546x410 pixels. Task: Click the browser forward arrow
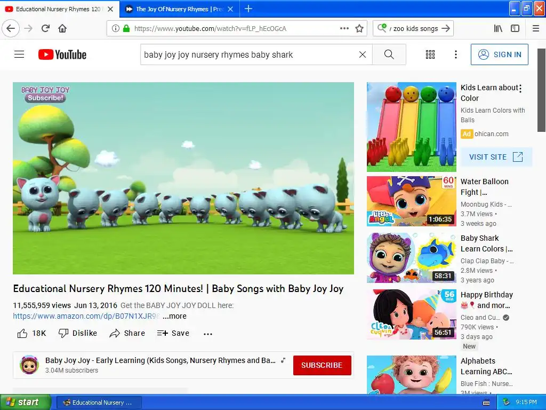coord(28,28)
